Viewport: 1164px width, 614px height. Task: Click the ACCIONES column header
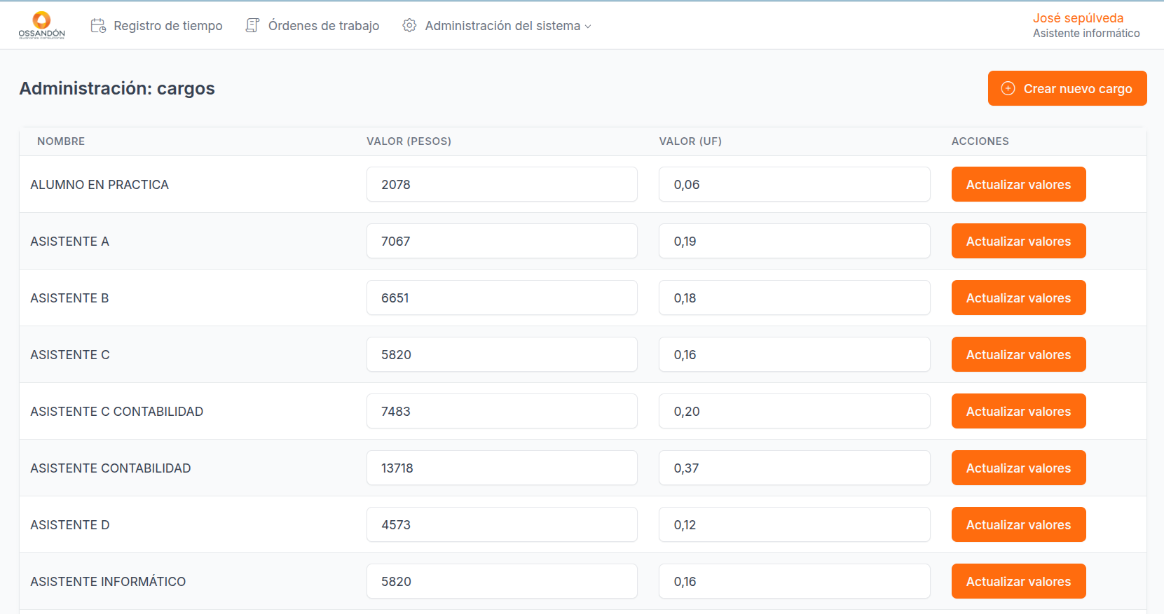980,141
